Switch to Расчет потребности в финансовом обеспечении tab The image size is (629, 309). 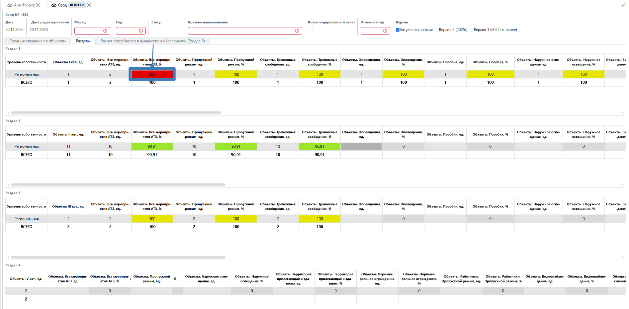(152, 41)
